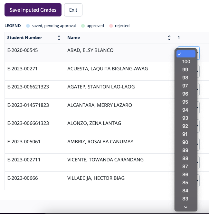Click column header labeled 1
The height and width of the screenshot is (214, 209).
(x=179, y=38)
